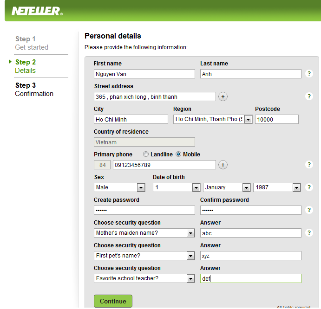The image size is (321, 309).
Task: Select Step 3 Confirmation in sidebar
Action: pyautogui.click(x=34, y=90)
